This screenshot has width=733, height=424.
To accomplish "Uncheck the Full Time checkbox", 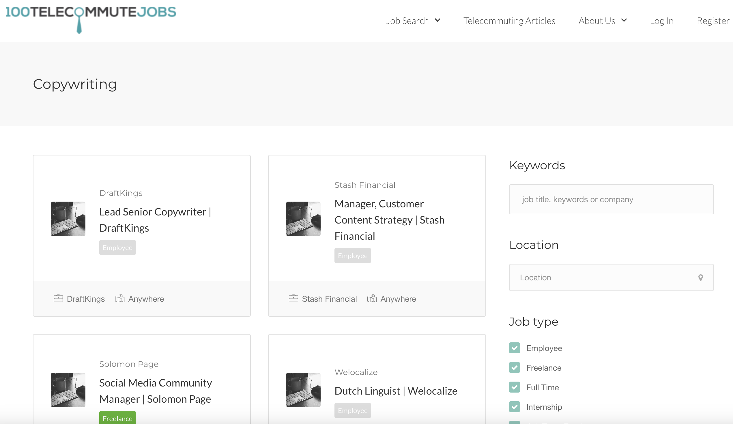I will point(514,387).
